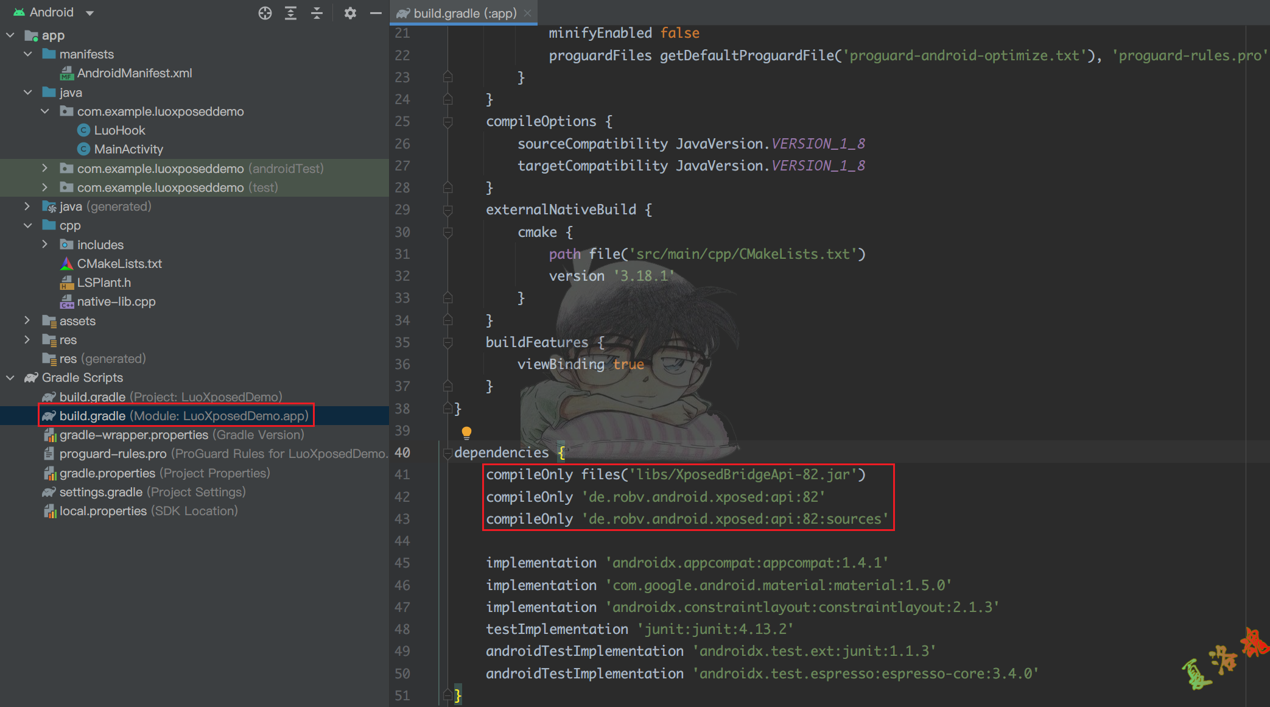Open MainActivity class

point(128,149)
